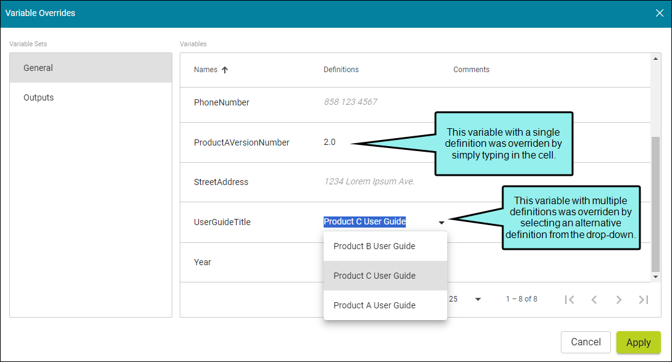Screen dimensions: 672x362
Task: Go to the last page
Action: tap(644, 300)
